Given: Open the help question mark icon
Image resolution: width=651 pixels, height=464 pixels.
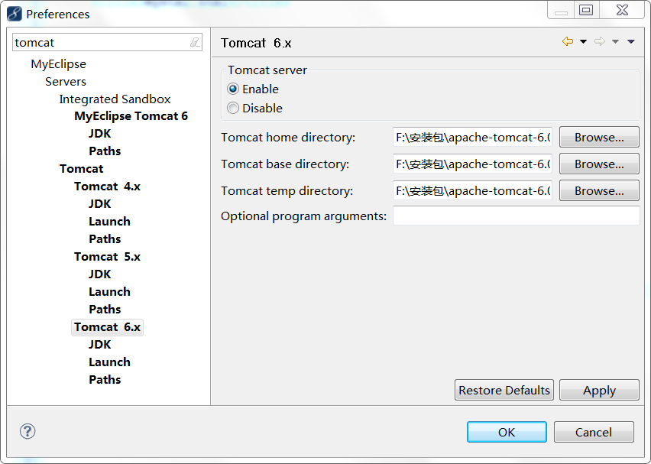Looking at the screenshot, I should coord(28,431).
